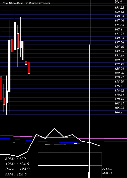Image resolution: width=127 pixels, height=178 pixels.
Task: Click the 122.96 price axis label
Action: point(119,73)
